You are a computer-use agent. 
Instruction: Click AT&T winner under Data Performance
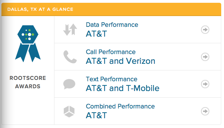click(x=96, y=34)
